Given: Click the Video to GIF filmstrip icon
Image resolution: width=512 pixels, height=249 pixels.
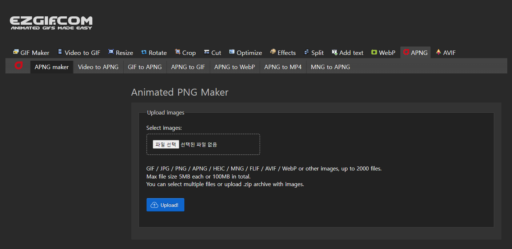Looking at the screenshot, I should tap(60, 52).
